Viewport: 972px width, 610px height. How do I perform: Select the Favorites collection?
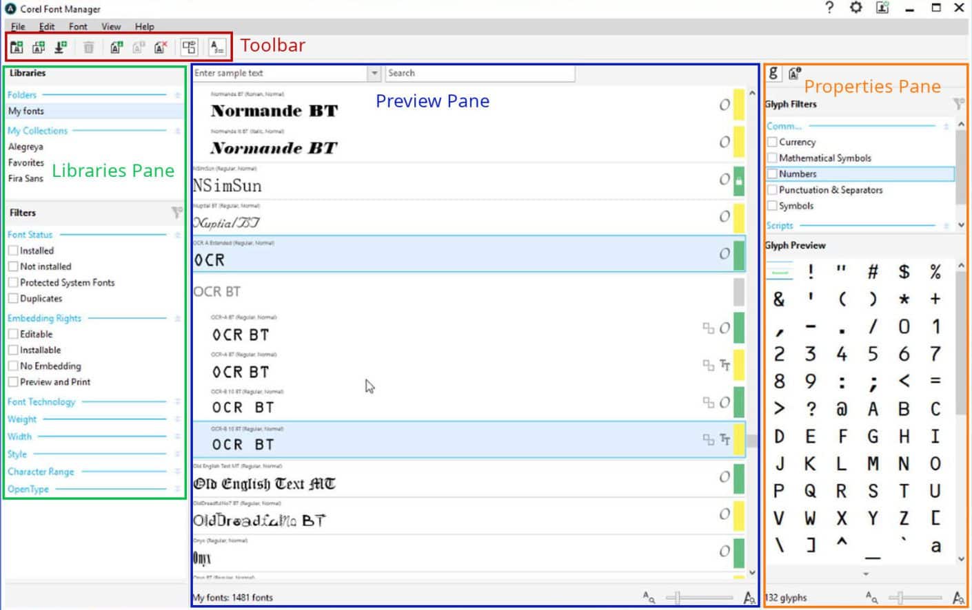pyautogui.click(x=26, y=162)
